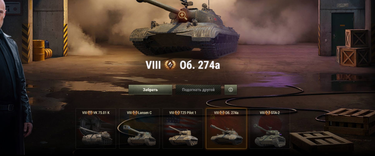The width and height of the screenshot is (375, 156).
Task: Select the Lansen C tank thumbnail
Action: [139, 129]
